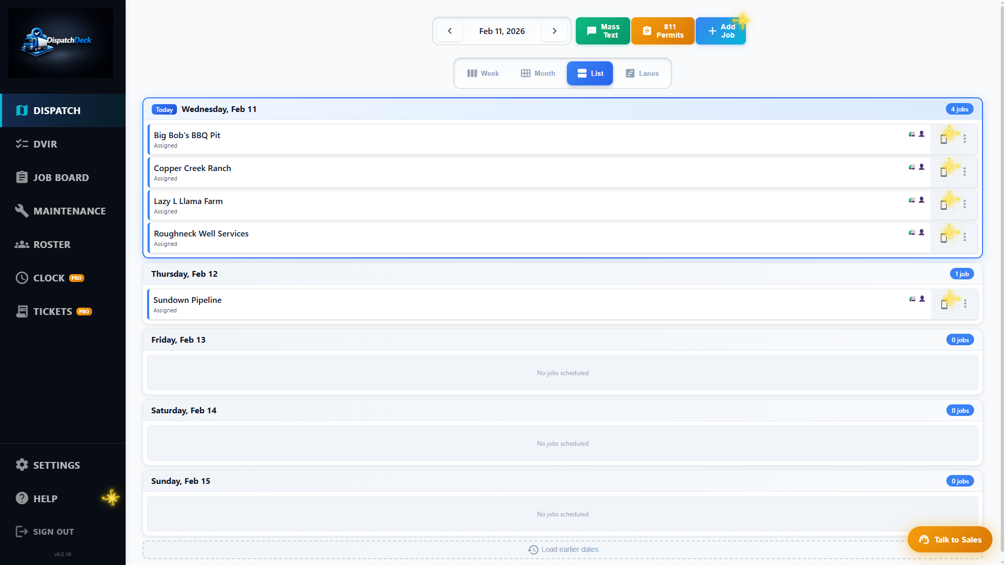
Task: Switch to Lanes view
Action: (x=642, y=73)
